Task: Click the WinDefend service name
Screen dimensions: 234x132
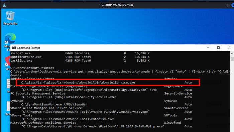Action: (x=172, y=123)
